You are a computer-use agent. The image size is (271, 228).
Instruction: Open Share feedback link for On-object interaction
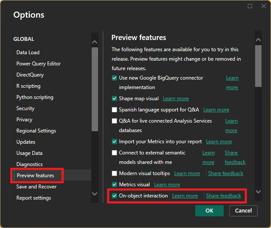coord(223,196)
